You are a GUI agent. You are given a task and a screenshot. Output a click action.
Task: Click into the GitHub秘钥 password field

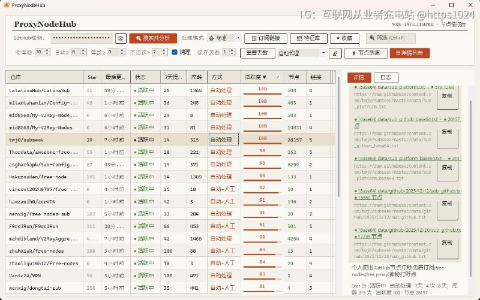[x=82, y=38]
